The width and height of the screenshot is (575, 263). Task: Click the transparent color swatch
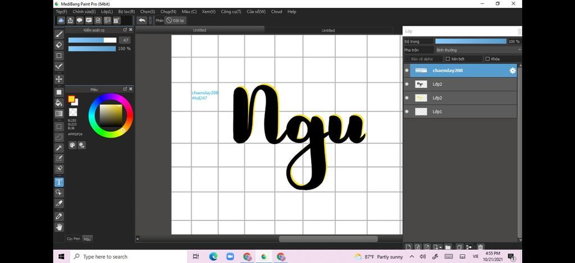click(x=73, y=112)
